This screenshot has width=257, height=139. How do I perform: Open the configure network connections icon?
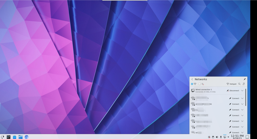coord(244,84)
